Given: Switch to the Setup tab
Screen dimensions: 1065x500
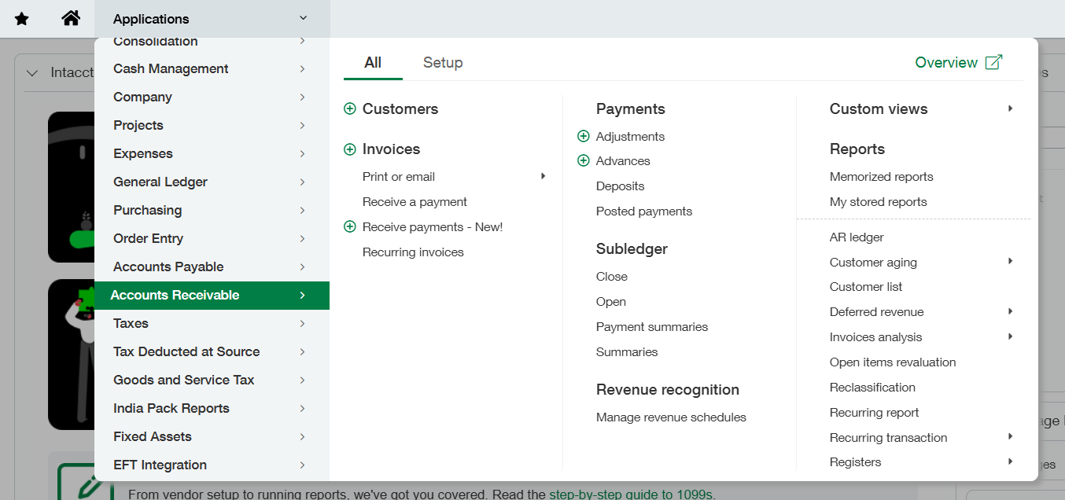Looking at the screenshot, I should coord(443,63).
